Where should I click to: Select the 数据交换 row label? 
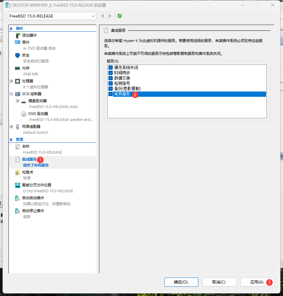pyautogui.click(x=122, y=78)
